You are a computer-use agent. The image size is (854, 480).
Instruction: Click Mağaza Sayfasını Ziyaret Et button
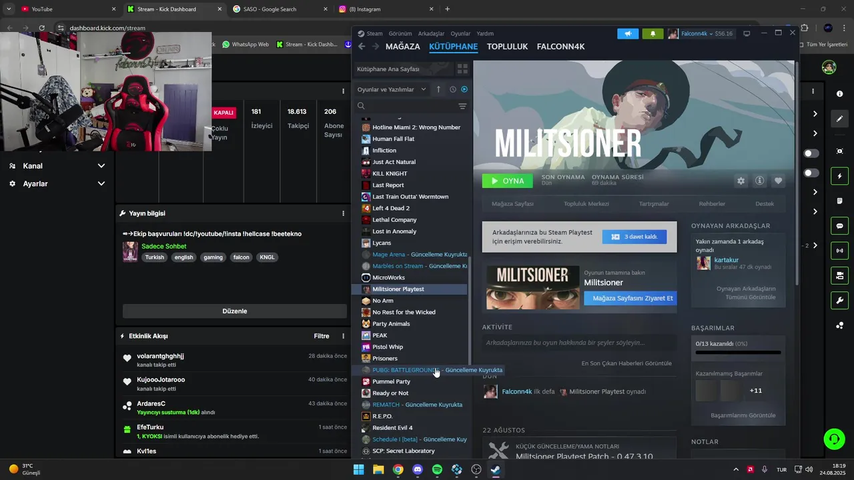click(x=630, y=298)
